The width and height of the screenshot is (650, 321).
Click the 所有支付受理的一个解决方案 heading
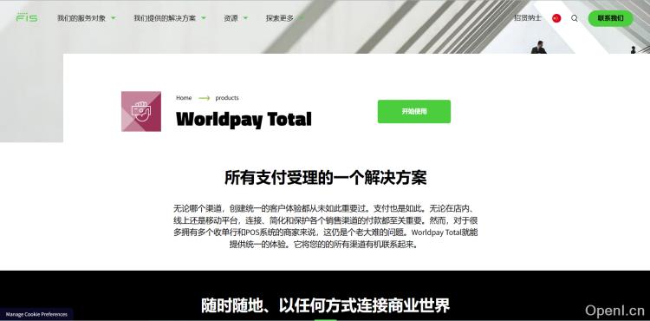point(325,178)
